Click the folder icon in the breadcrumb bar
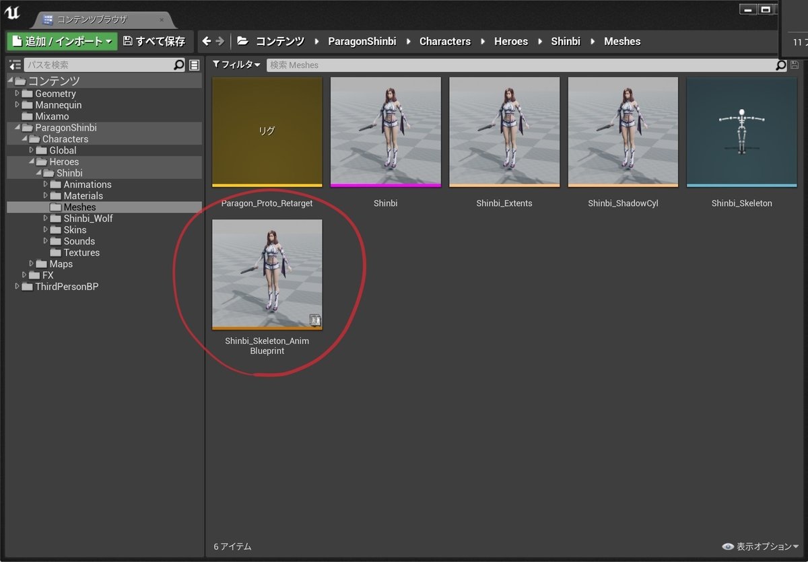This screenshot has height=562, width=808. click(x=242, y=41)
